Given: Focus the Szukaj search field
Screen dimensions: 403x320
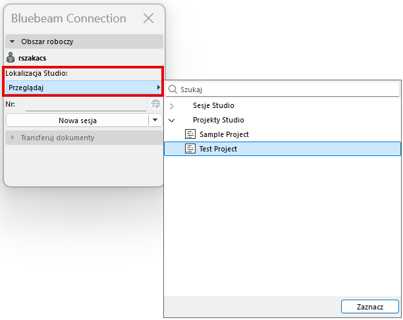Looking at the screenshot, I should pyautogui.click(x=287, y=89).
